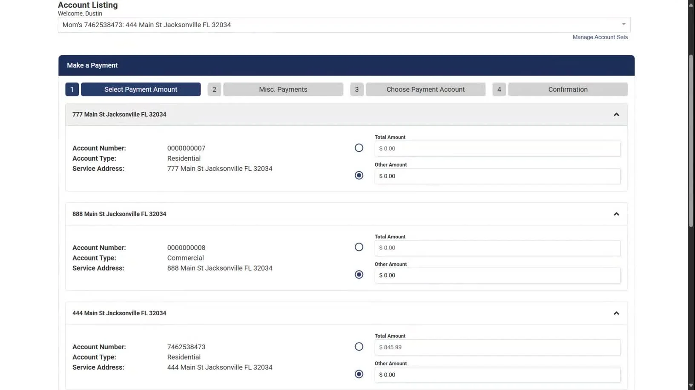This screenshot has height=390, width=695.
Task: Go to the Misc. Payments step
Action: [283, 89]
